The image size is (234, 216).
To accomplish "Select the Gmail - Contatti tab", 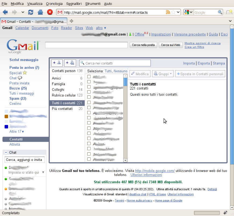I will [x=34, y=21].
